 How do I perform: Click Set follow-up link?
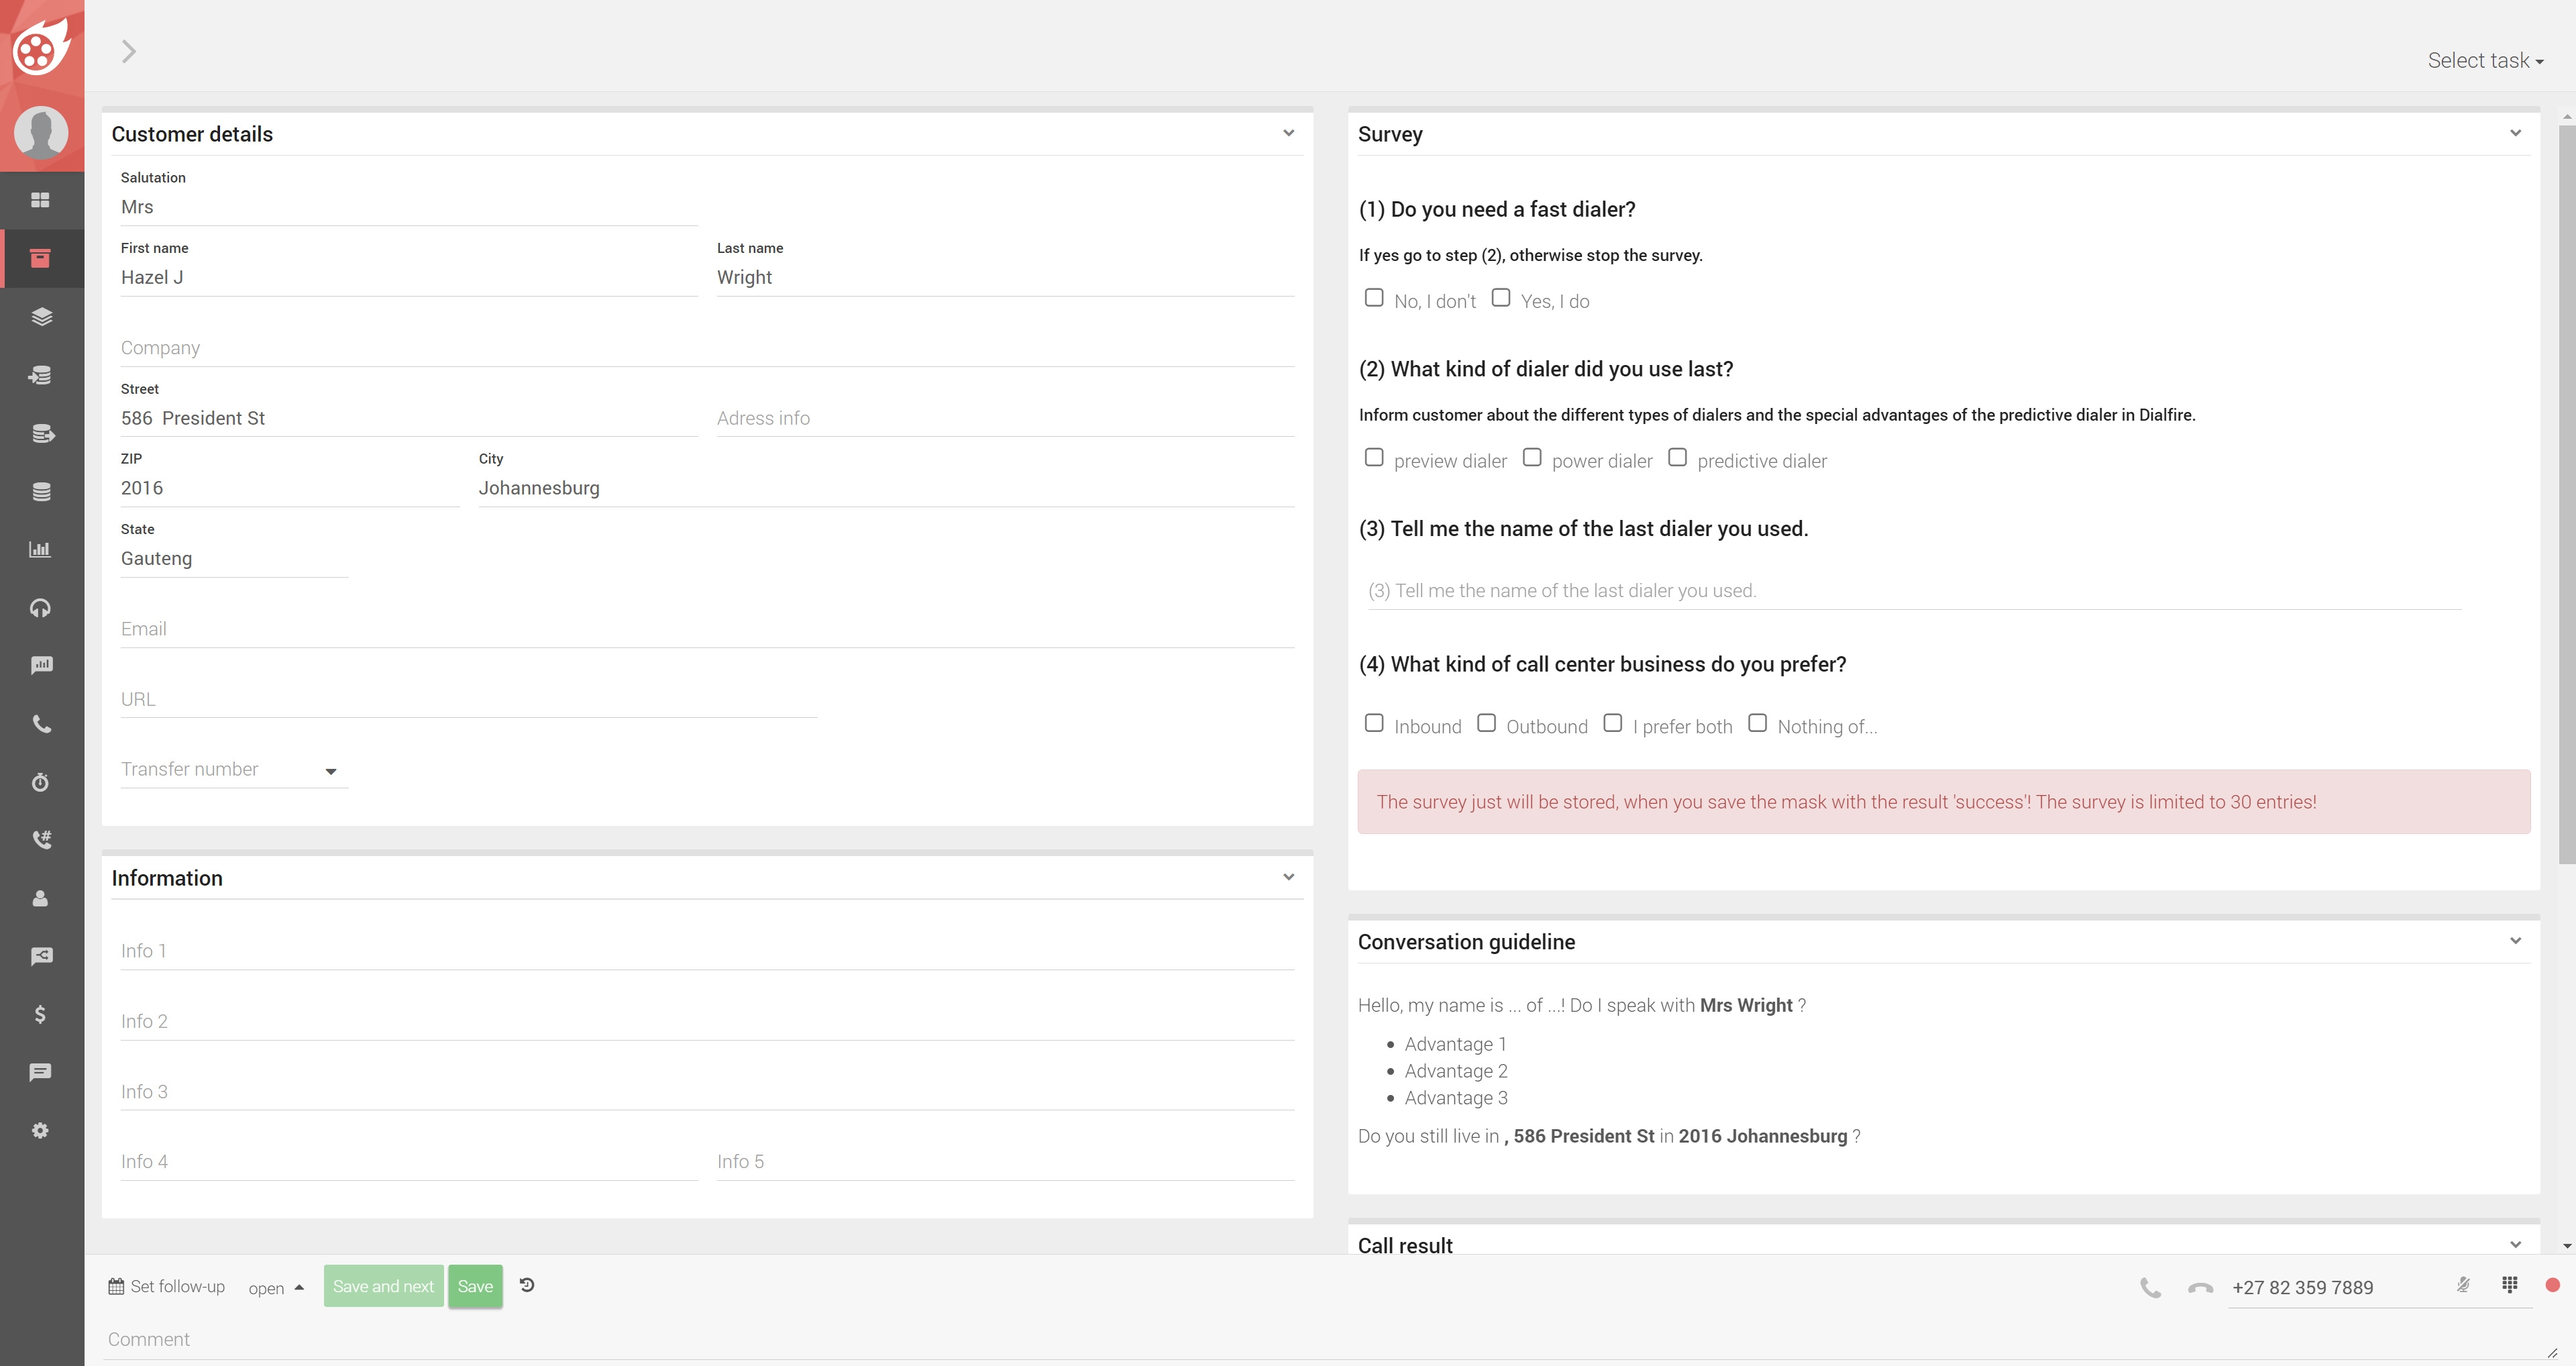pos(167,1286)
